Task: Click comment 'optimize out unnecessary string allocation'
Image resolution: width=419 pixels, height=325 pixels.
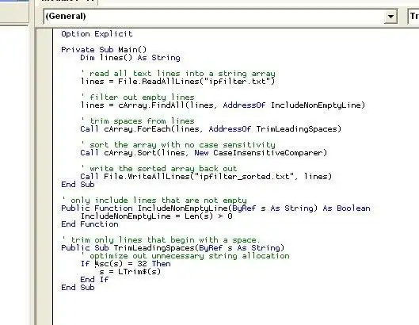Action: [185, 256]
